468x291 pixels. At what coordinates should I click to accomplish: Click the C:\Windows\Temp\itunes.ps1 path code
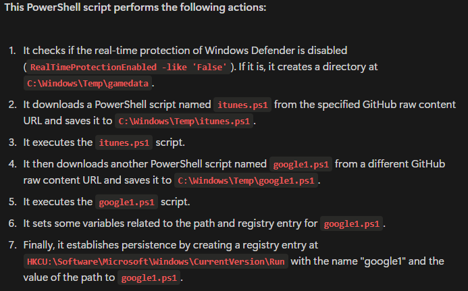(x=184, y=121)
